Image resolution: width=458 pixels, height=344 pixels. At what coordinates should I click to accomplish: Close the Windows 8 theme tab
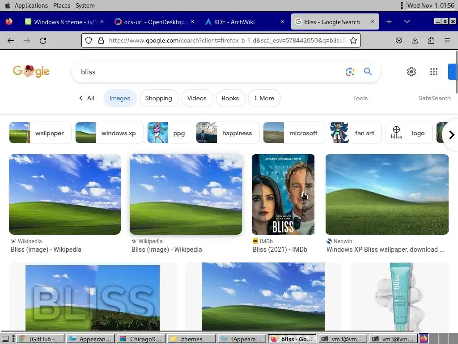point(102,21)
